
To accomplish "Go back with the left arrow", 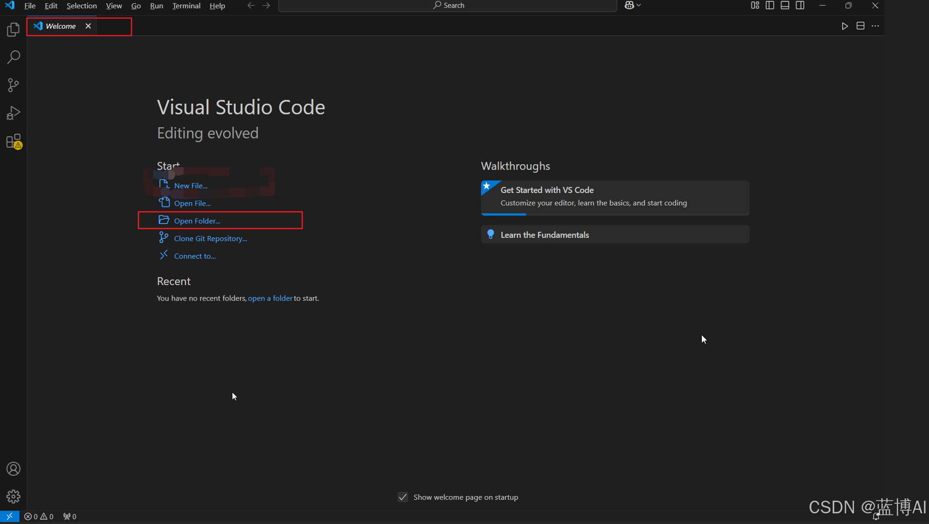I will pyautogui.click(x=251, y=6).
